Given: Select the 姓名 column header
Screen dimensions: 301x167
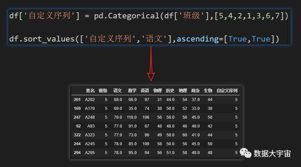Looking at the screenshot, I should (x=90, y=90).
